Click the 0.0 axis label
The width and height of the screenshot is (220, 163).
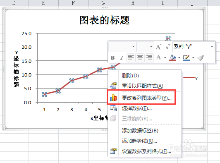28,103
